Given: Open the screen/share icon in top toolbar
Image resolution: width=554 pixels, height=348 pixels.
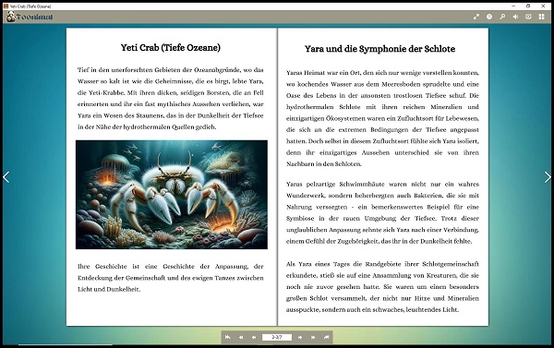Looking at the screenshot, I should pos(528,17).
